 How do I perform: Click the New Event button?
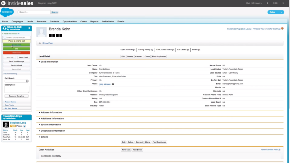137,150
